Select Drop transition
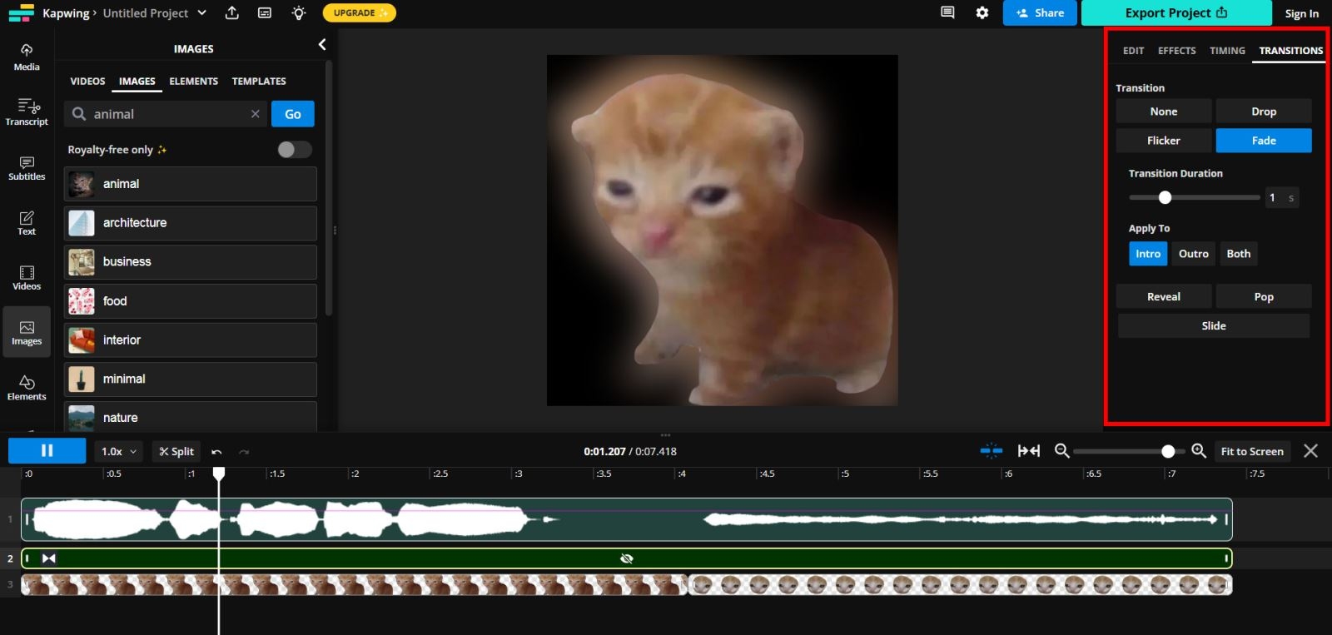 coord(1264,112)
